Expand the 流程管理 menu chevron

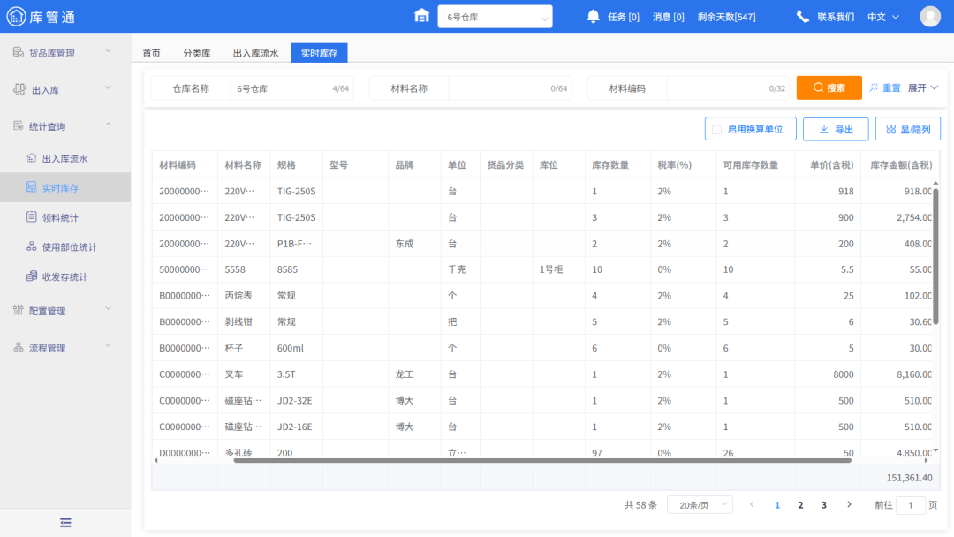tap(109, 346)
